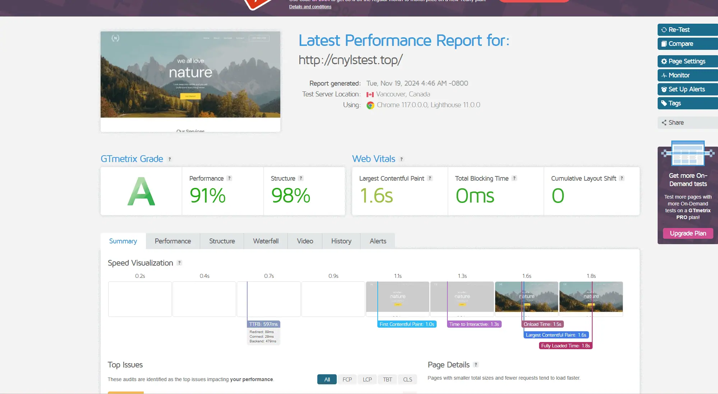Click the 98% structure score
Viewport: 718px width, 394px height.
click(291, 196)
